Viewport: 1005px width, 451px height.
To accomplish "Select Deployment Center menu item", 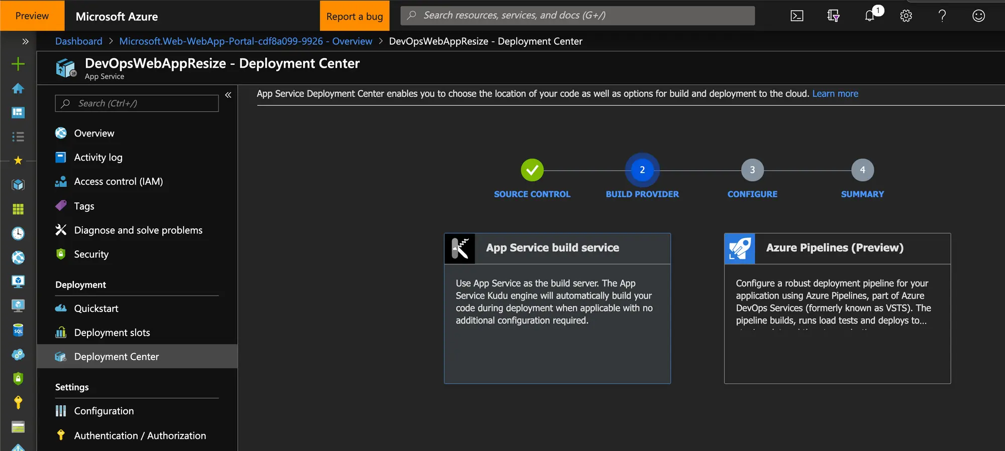I will coord(137,356).
